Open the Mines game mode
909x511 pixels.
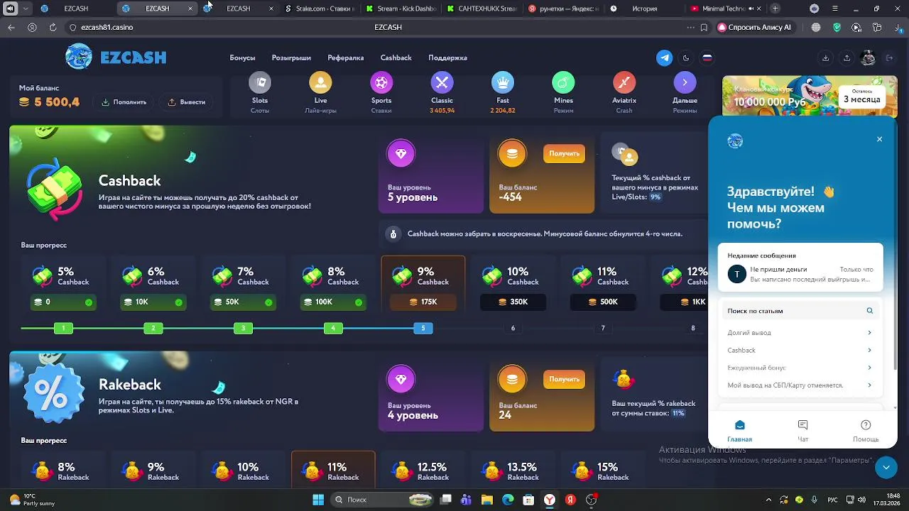[563, 92]
